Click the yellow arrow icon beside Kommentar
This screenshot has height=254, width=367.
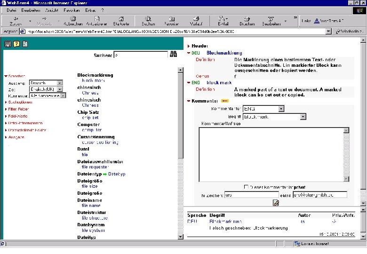[225, 101]
